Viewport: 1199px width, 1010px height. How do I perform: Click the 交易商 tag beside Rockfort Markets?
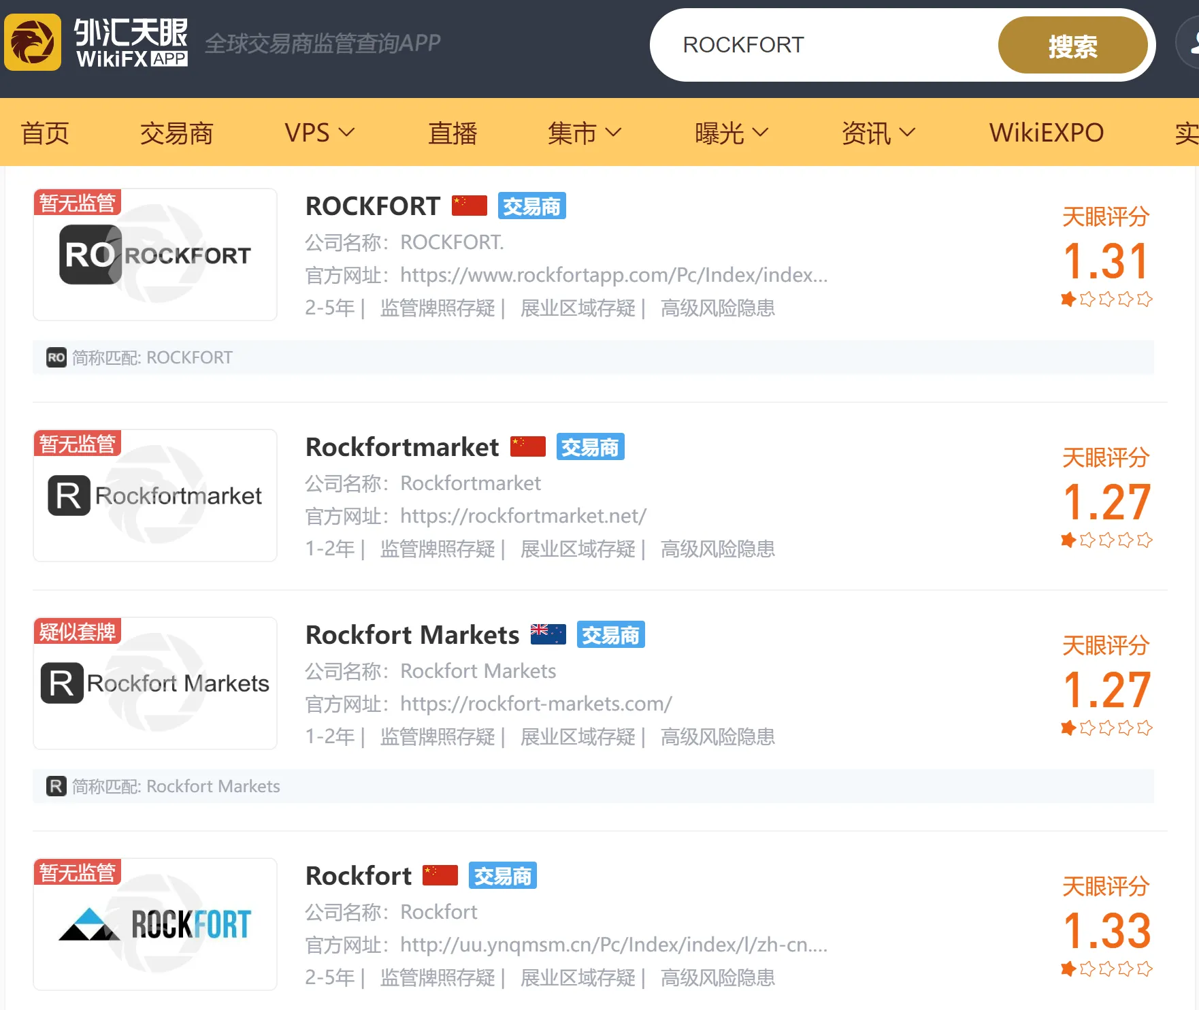(x=610, y=634)
